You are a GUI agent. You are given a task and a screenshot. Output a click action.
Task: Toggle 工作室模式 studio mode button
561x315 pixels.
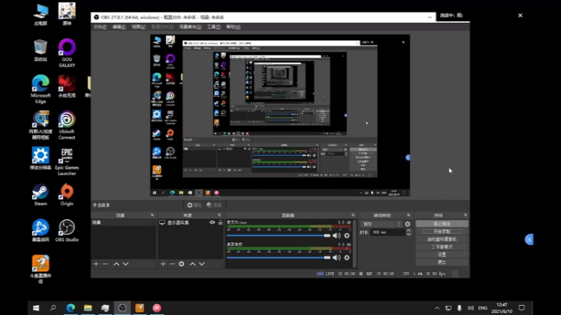coord(442,247)
